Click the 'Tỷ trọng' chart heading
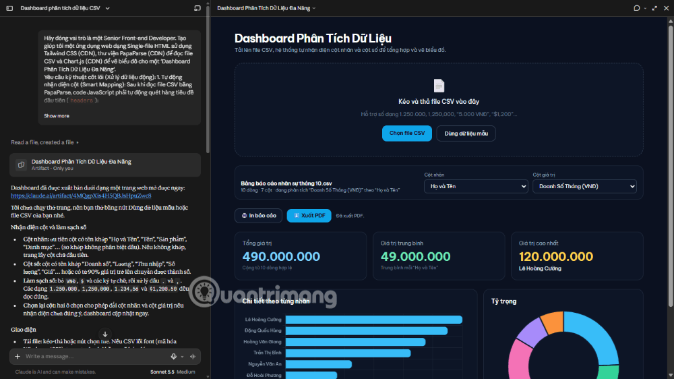The image size is (674, 379). (503, 301)
